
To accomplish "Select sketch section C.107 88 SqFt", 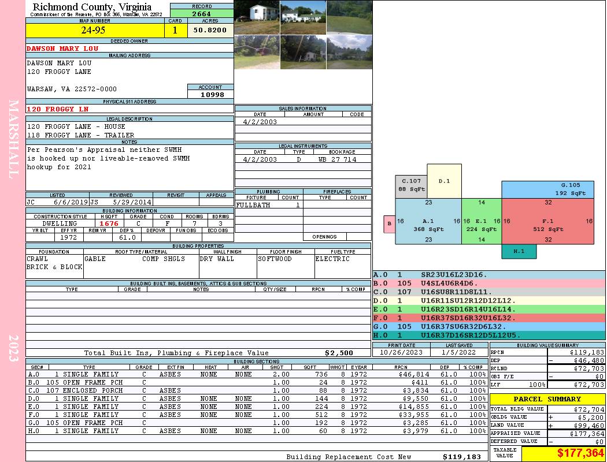I will pyautogui.click(x=411, y=187).
